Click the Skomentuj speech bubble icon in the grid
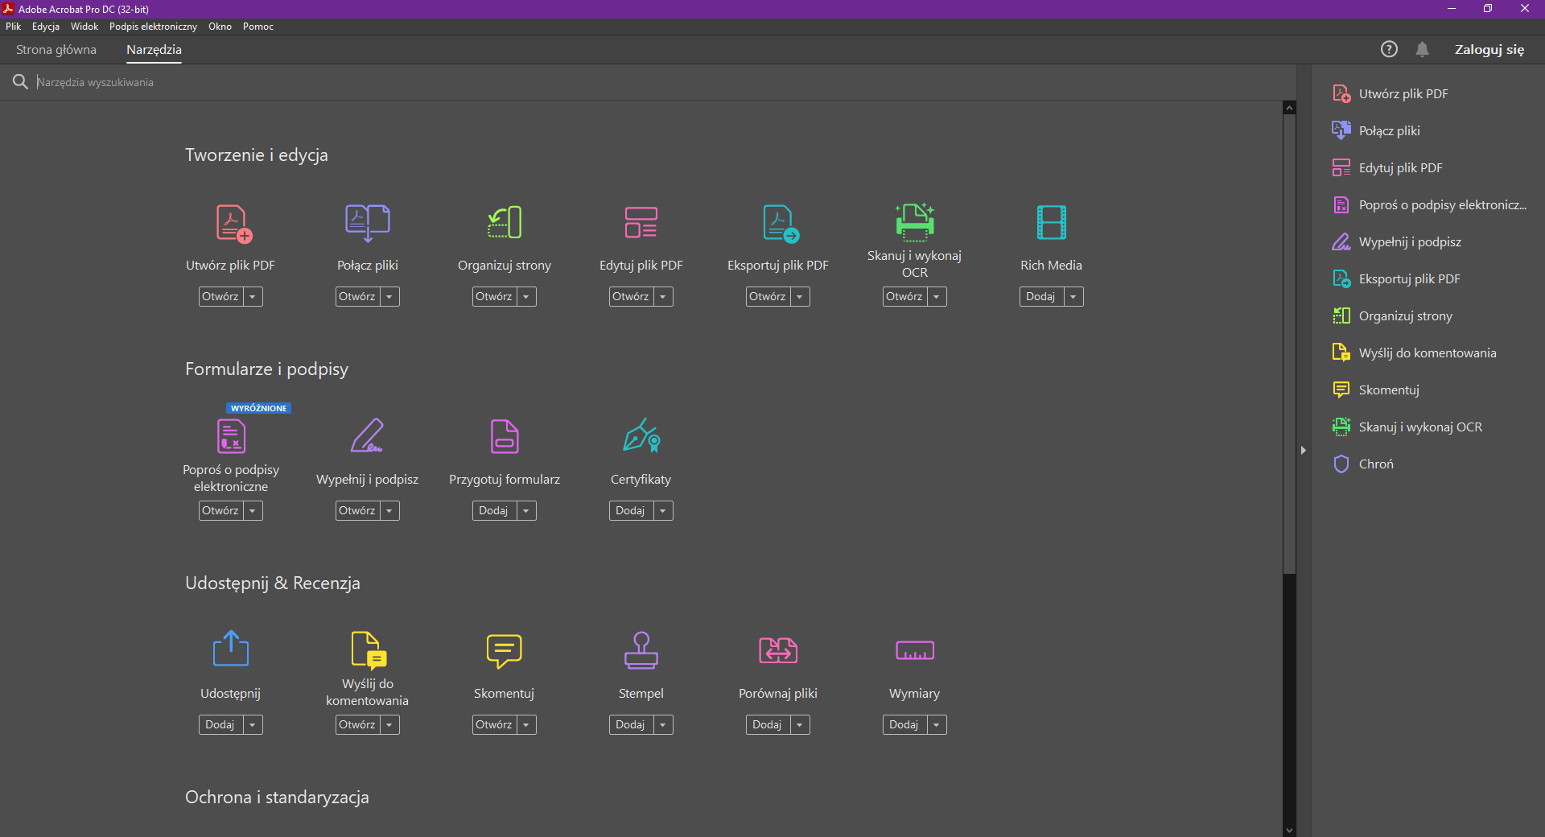This screenshot has height=837, width=1545. pos(505,651)
